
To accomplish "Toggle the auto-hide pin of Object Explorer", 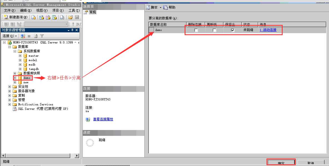I will coord(72,30).
